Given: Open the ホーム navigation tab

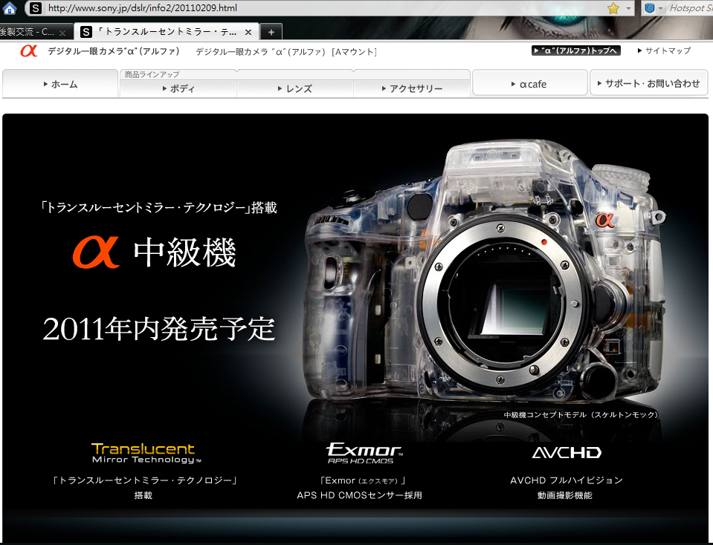Looking at the screenshot, I should tap(60, 84).
